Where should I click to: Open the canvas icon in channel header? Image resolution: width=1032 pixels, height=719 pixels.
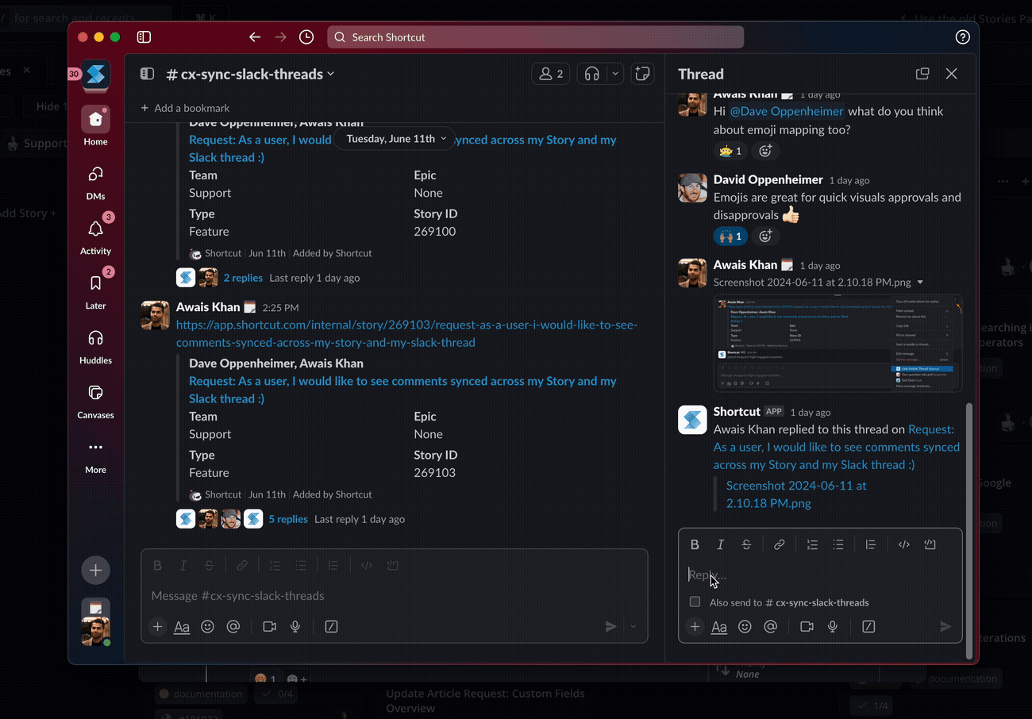pyautogui.click(x=642, y=74)
